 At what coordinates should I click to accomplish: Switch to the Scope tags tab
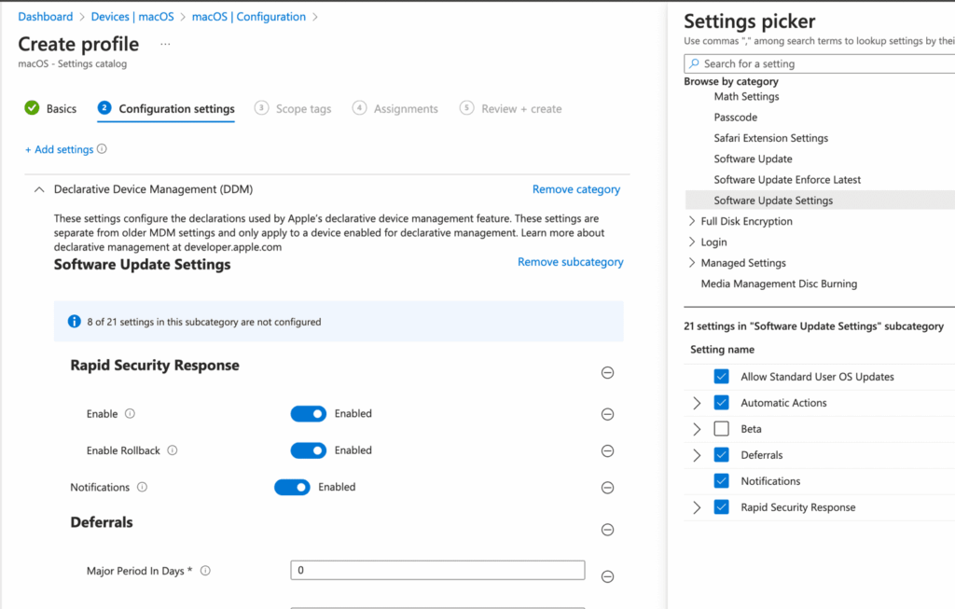(x=301, y=108)
